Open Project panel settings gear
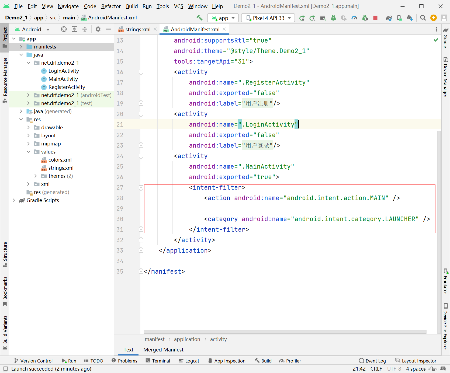Screen dimensions: 450x373 (x=98, y=29)
